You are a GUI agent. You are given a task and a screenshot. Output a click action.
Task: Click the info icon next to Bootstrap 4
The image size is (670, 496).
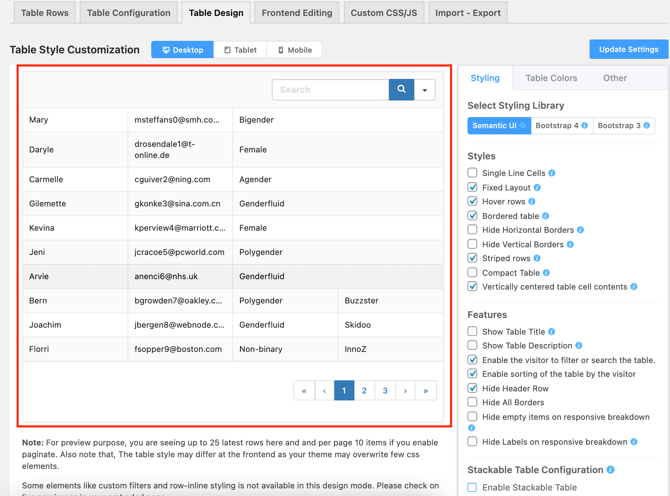pos(585,125)
